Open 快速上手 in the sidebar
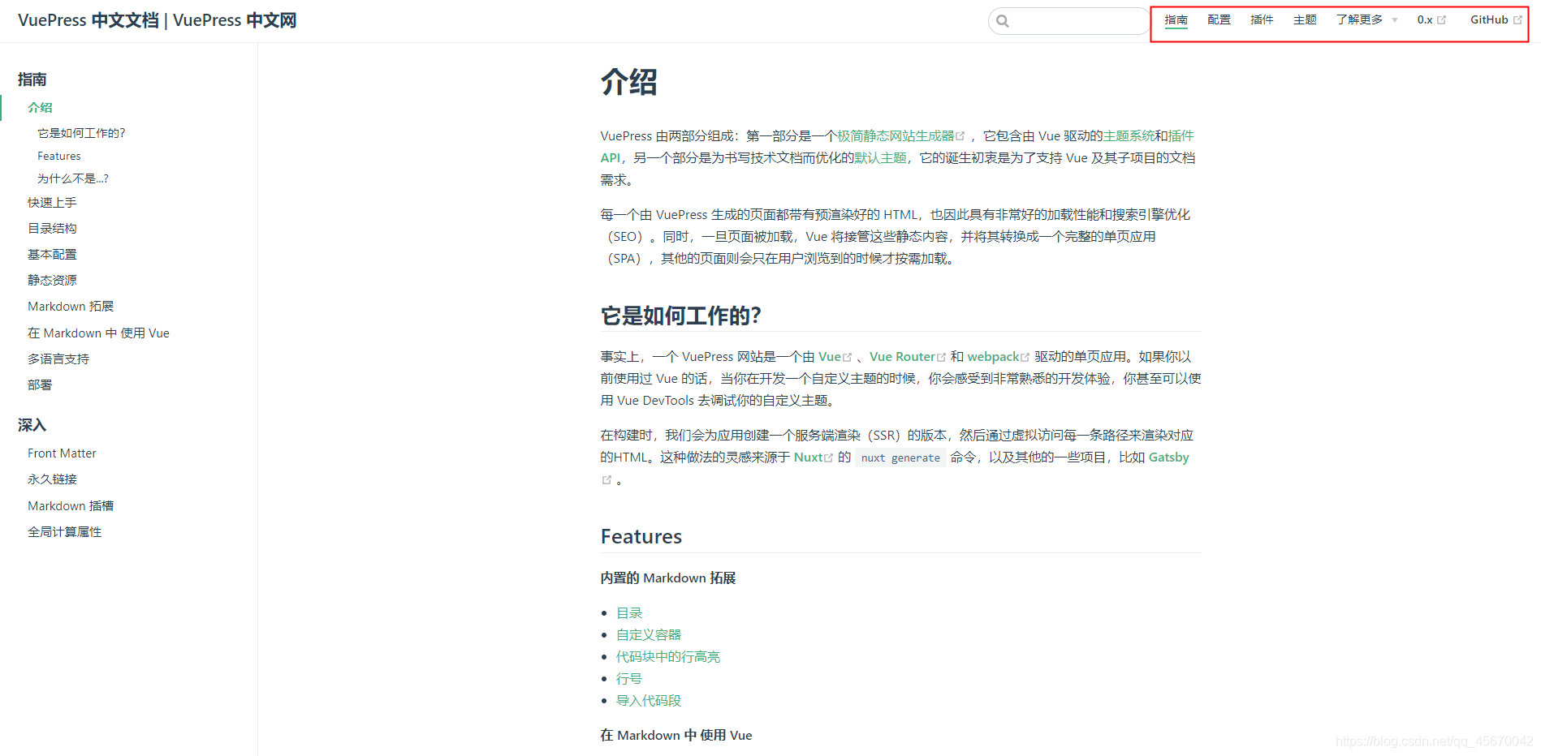1541x756 pixels. pos(52,203)
